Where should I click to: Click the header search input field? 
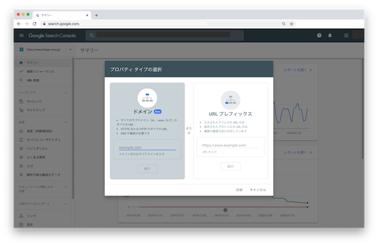pyautogui.click(x=164, y=35)
